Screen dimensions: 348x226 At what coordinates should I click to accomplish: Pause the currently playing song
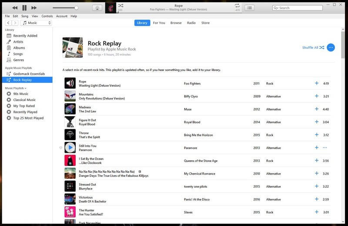coord(24,8)
